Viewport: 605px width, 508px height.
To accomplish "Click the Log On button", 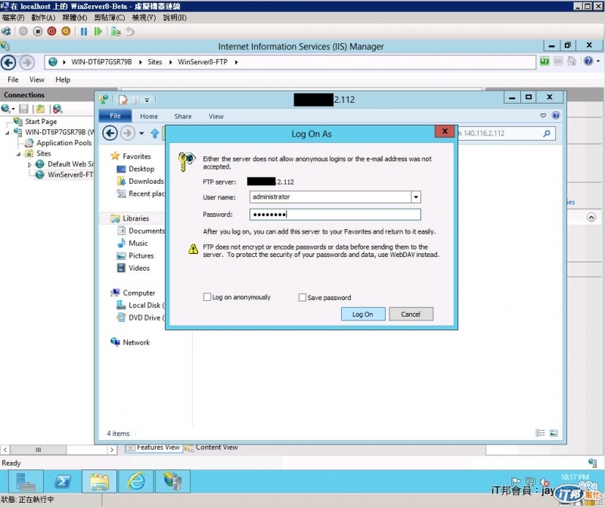I will coord(363,314).
